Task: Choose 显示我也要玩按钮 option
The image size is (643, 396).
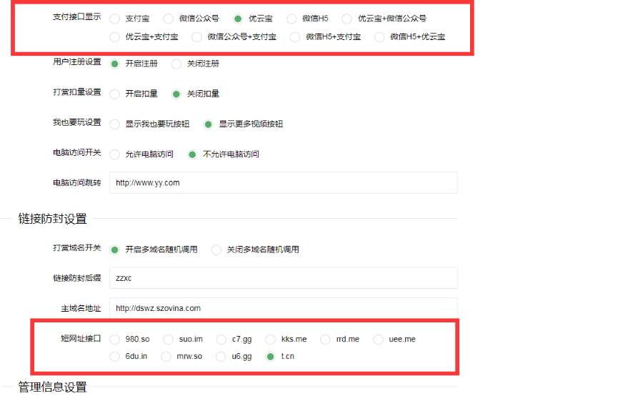Action: pos(115,124)
